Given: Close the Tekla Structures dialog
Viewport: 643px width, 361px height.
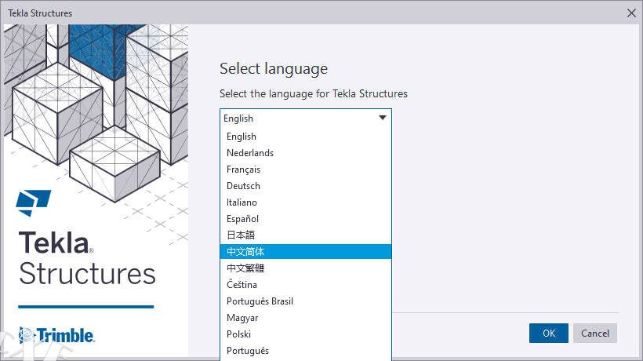Looking at the screenshot, I should point(631,13).
